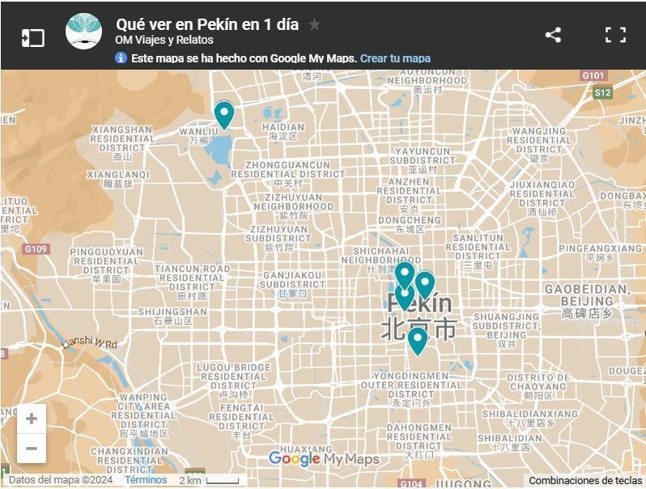Click the Lianshi W Rd label
Viewport: 646px width, 489px height.
click(x=90, y=342)
